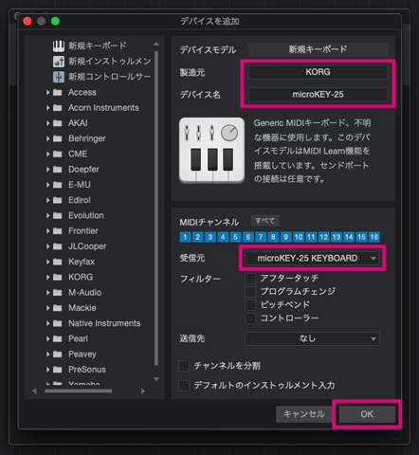This screenshot has width=419, height=455.
Task: Toggle MIDI channel 10
Action: [299, 237]
